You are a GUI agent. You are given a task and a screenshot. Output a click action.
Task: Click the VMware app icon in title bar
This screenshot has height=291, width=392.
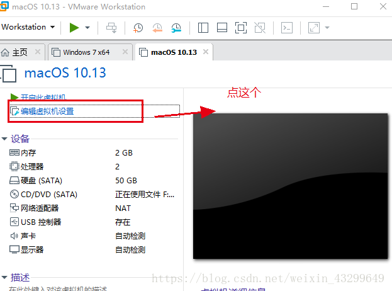pos(4,6)
